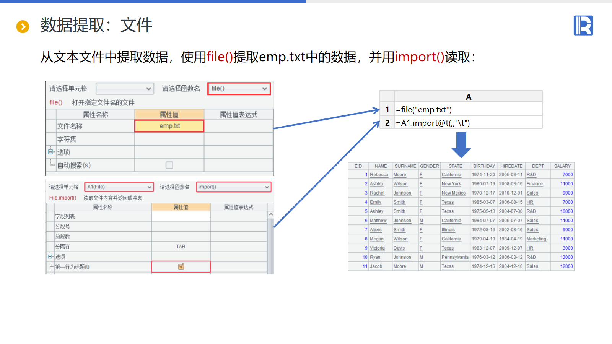This screenshot has height=344, width=612.
Task: Select the name cell "Rebecca"
Action: point(381,175)
